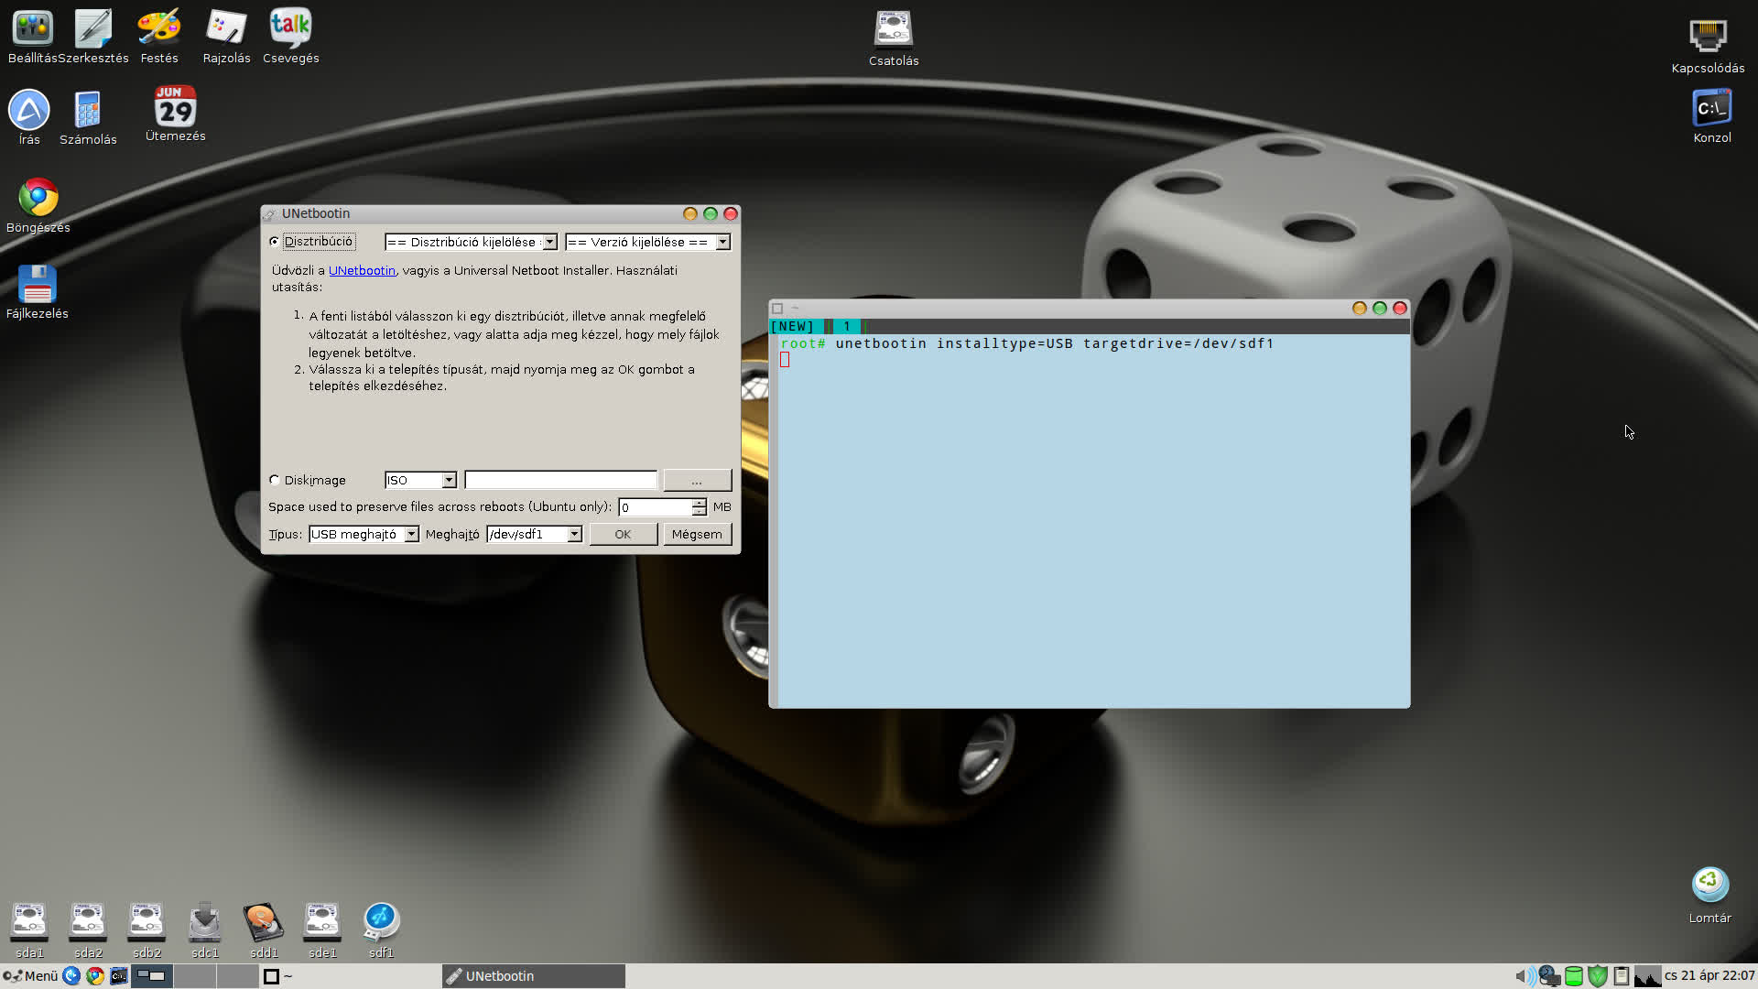Decrease the persistence space MB value
Viewport: 1758px width, 989px height.
700,511
